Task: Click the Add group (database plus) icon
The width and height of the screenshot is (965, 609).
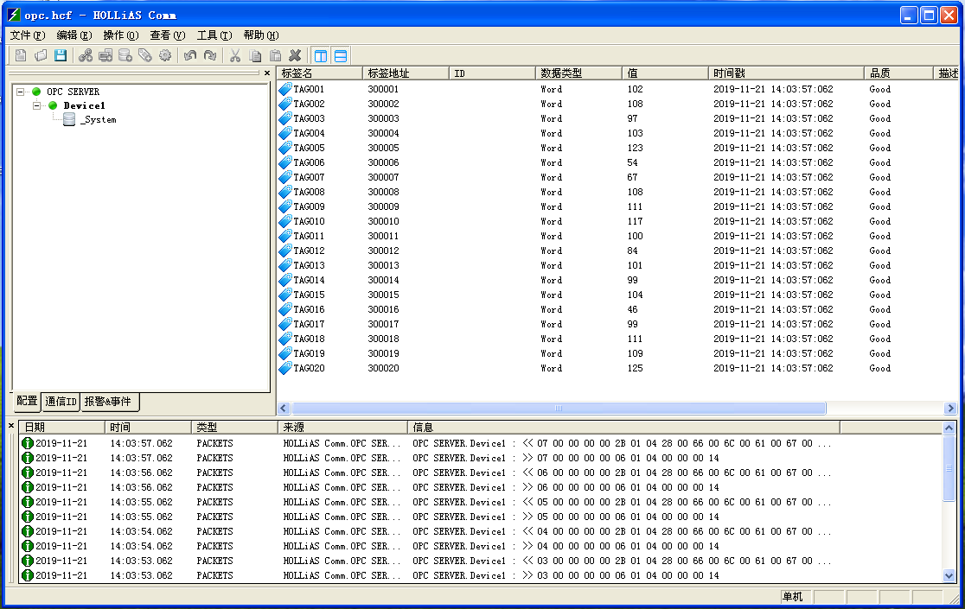Action: coord(125,55)
